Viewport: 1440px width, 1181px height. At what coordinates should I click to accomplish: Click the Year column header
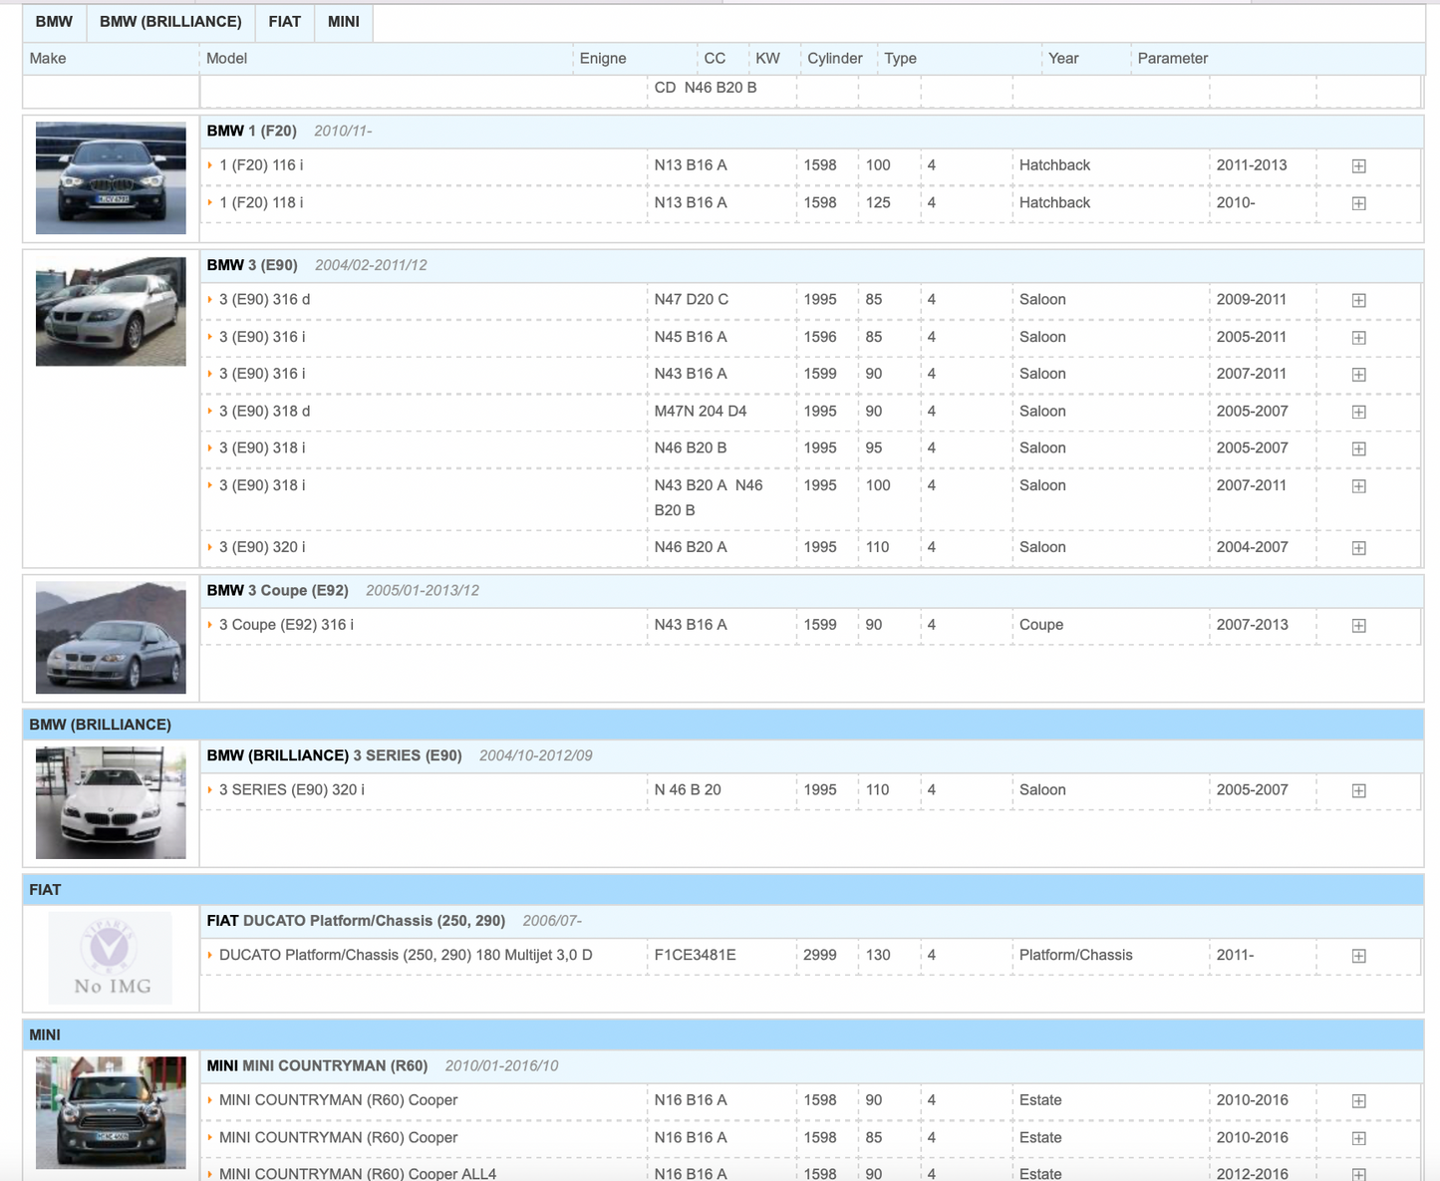1063,59
